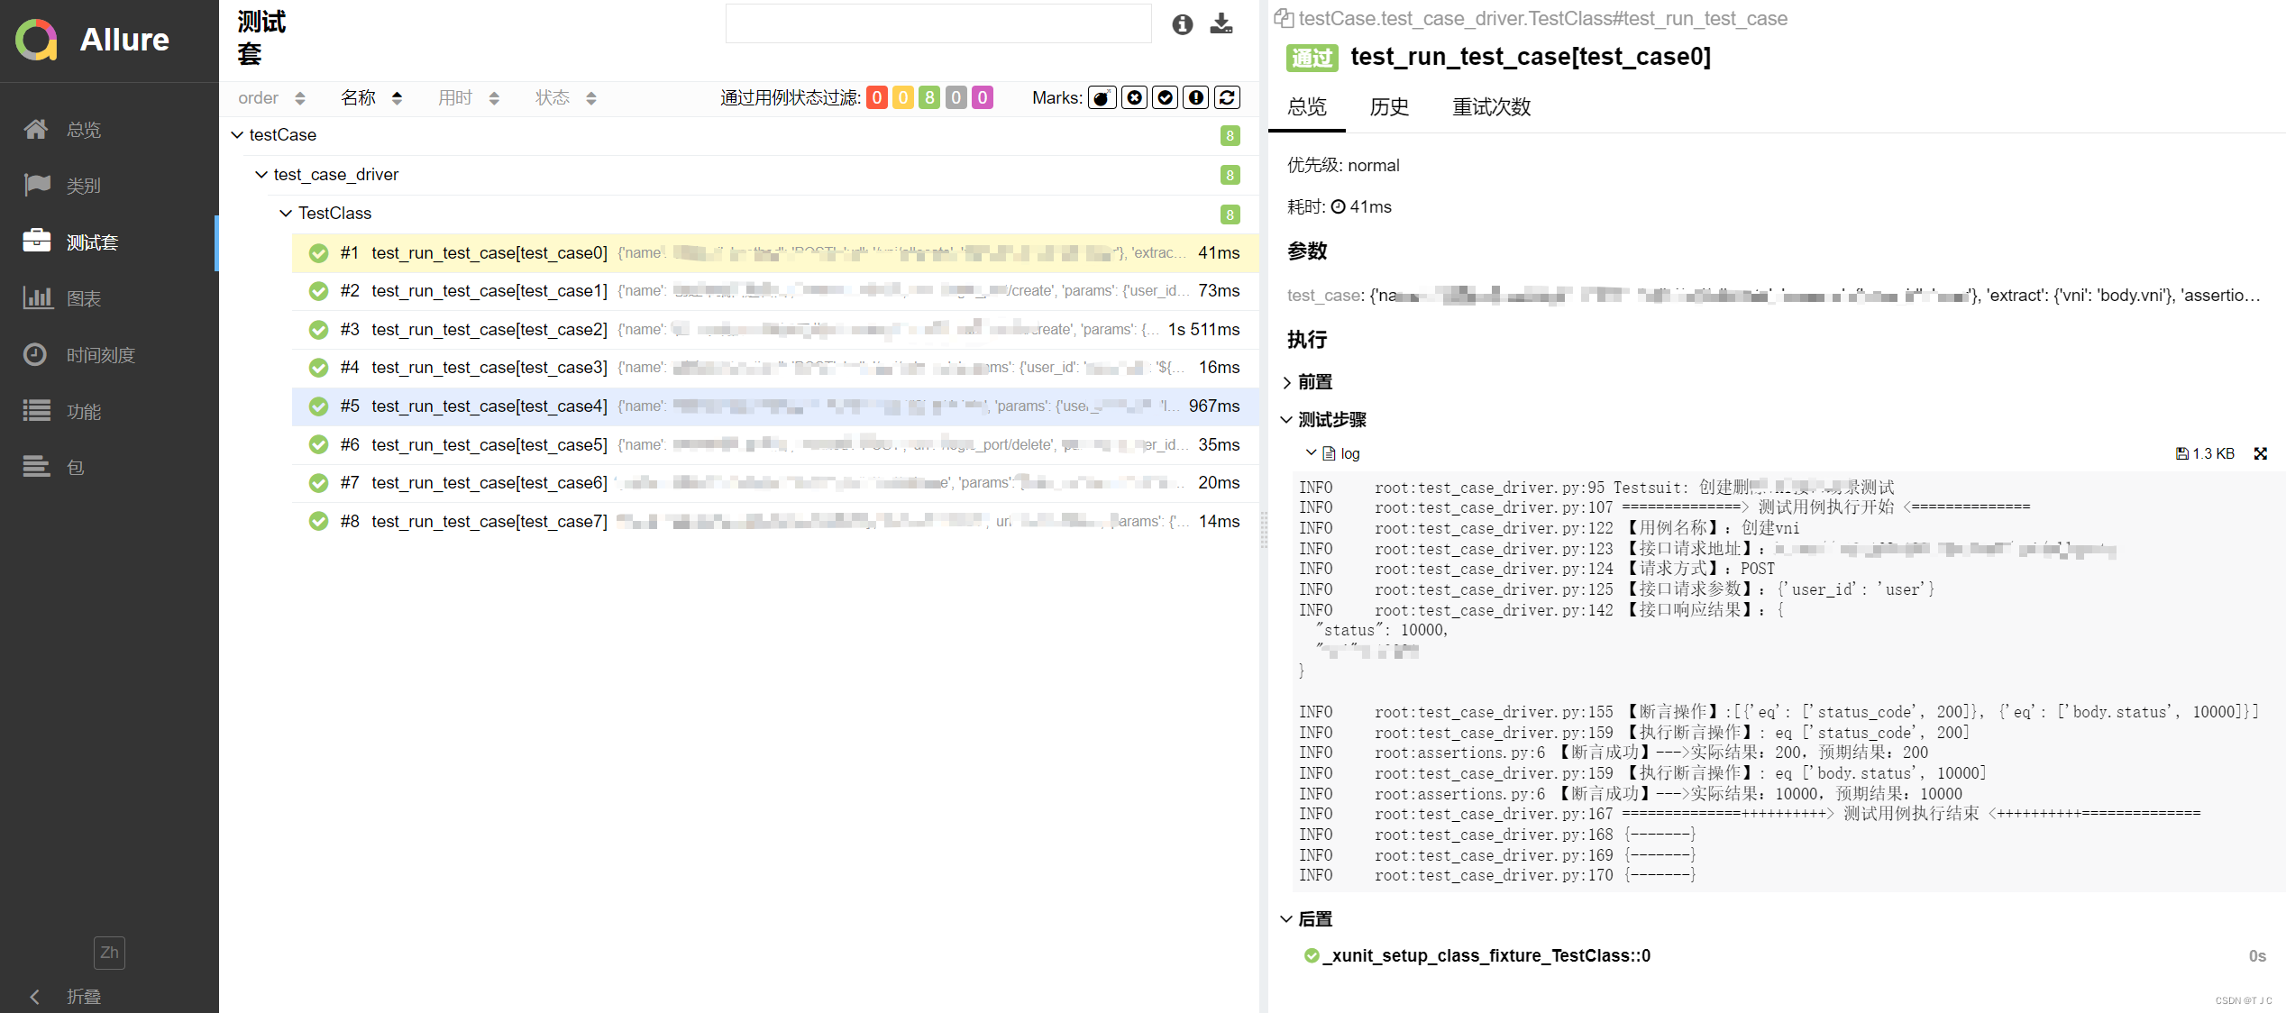Select test #7 test_run_test_case[test_case6]

tap(774, 483)
